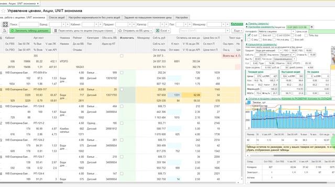Enable the Без ост checkbox
Image resolution: width=335 pixels, height=188 pixels.
[260, 36]
